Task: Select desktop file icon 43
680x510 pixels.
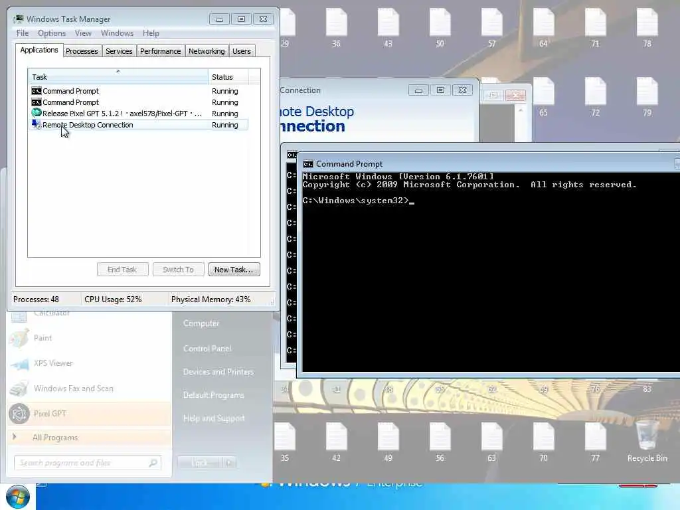Action: pos(388,23)
